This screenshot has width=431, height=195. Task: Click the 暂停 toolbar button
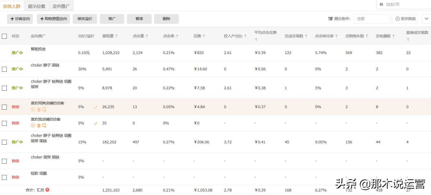(139, 19)
